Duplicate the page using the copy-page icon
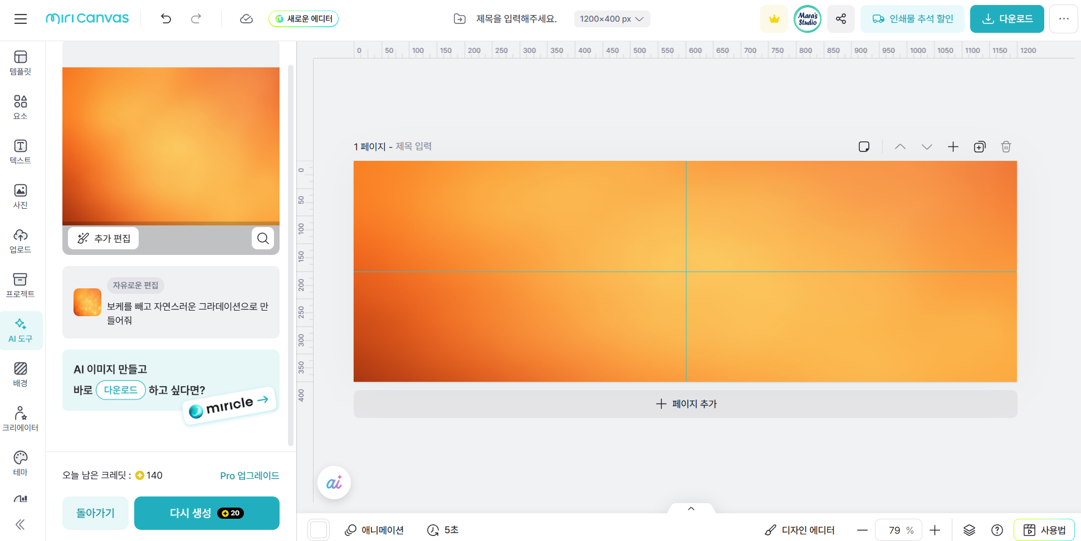 pyautogui.click(x=980, y=146)
